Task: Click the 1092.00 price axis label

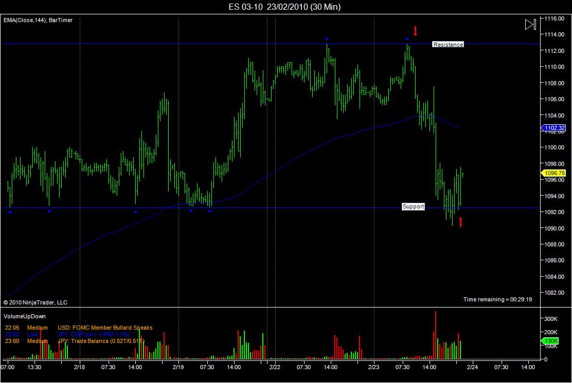Action: (554, 212)
